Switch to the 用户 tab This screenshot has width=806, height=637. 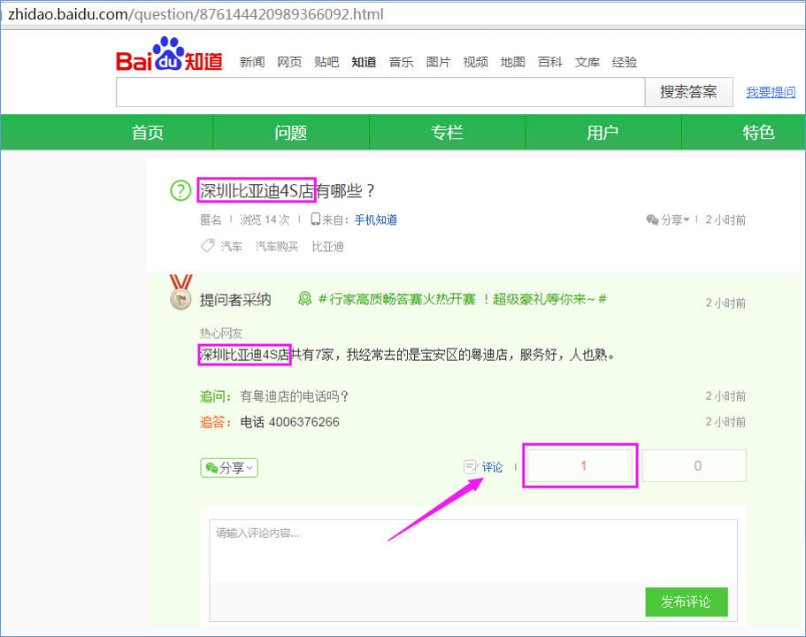pos(603,133)
